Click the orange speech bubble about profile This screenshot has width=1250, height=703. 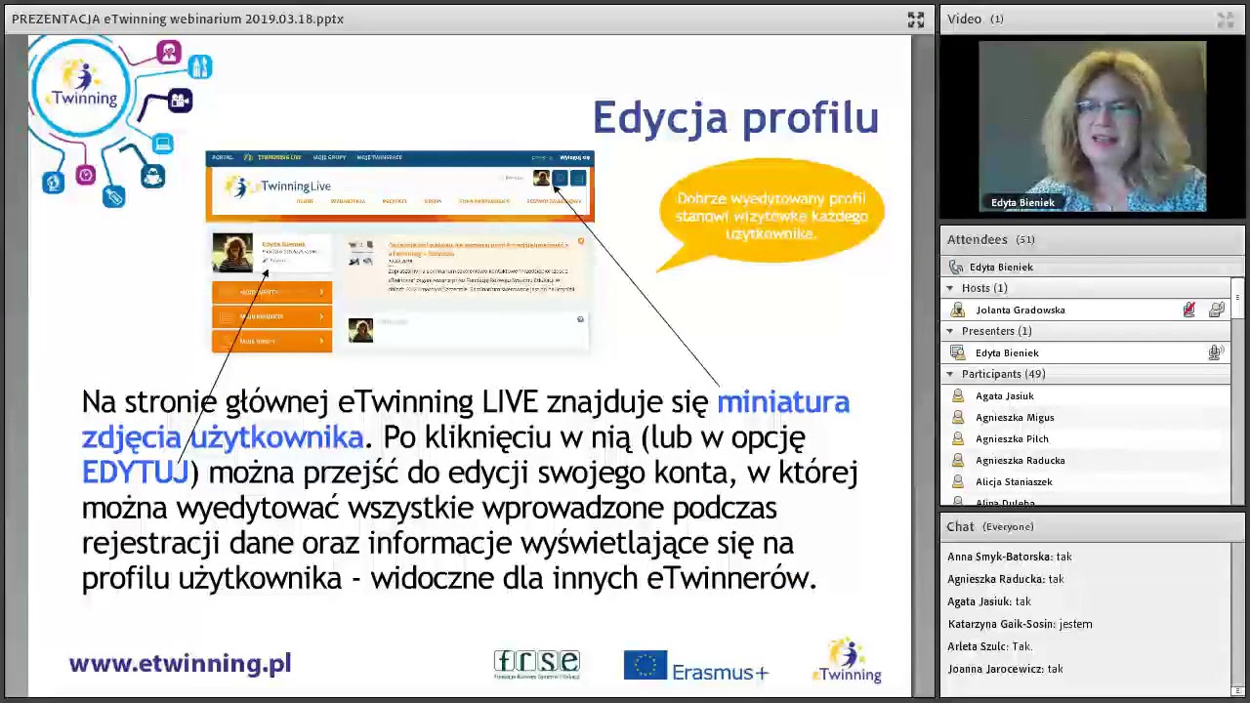771,216
